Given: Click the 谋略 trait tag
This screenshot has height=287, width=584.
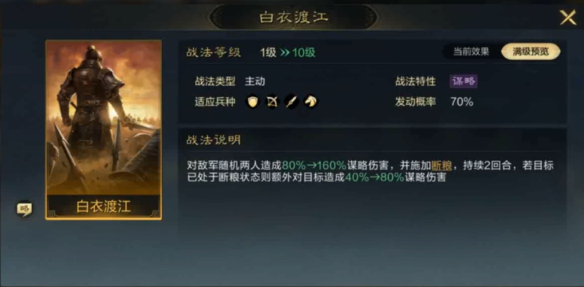Looking at the screenshot, I should click(x=464, y=82).
